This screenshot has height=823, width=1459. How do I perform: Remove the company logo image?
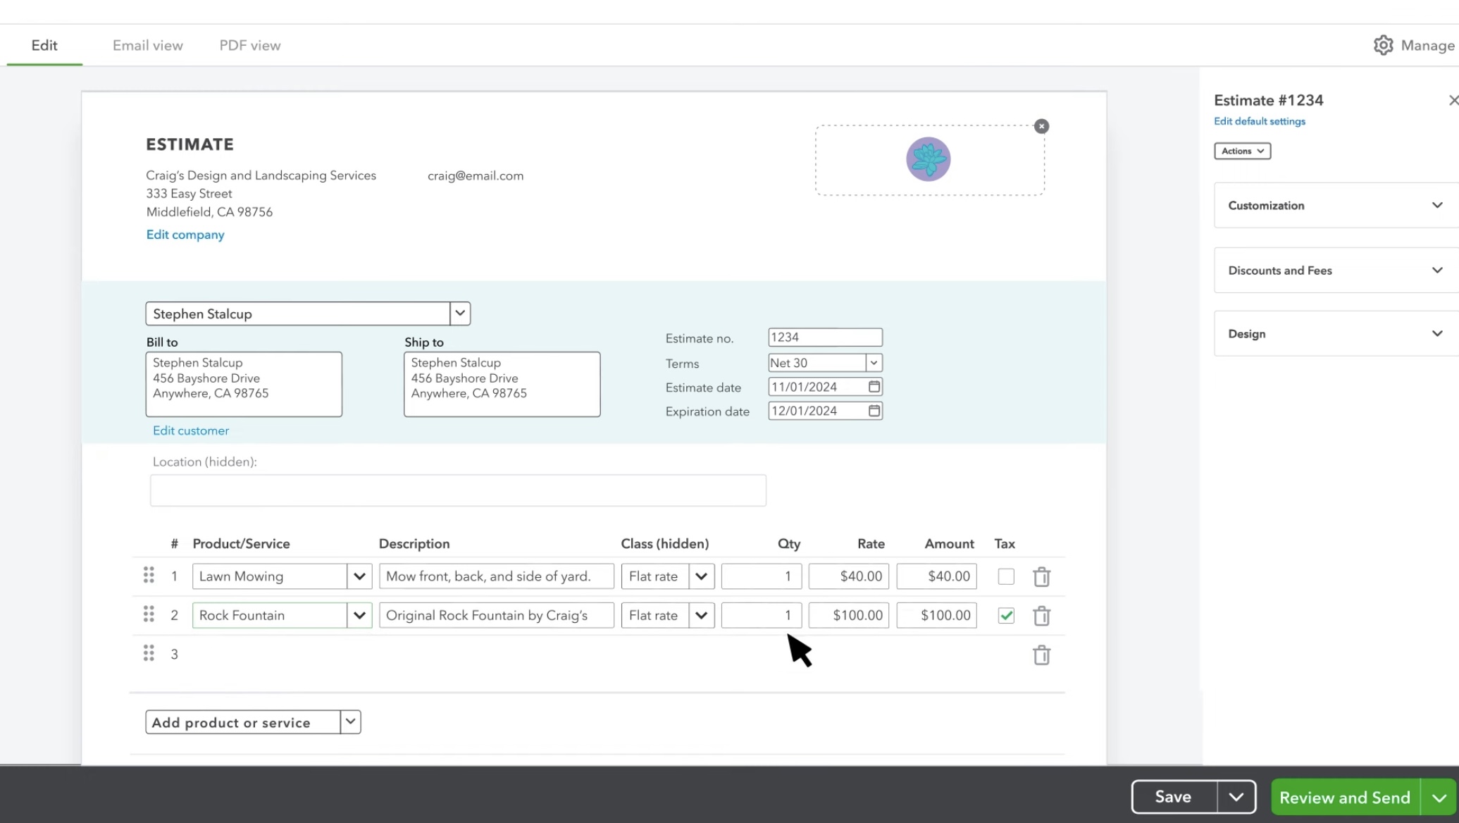click(x=1041, y=126)
